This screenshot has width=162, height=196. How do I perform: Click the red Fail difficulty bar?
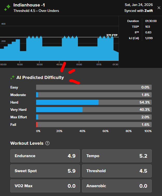coord(37,125)
